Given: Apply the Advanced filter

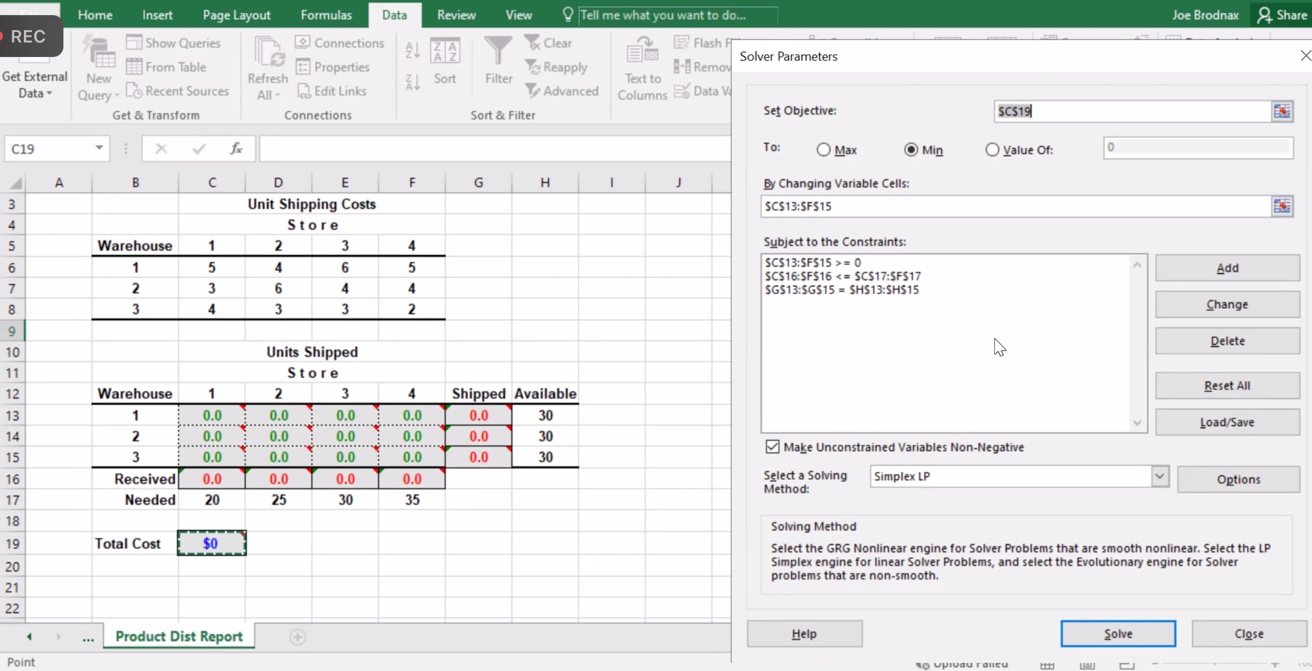Looking at the screenshot, I should [562, 91].
